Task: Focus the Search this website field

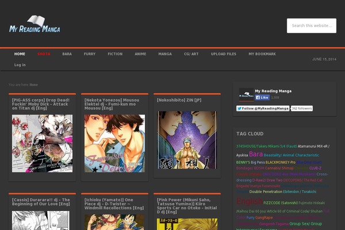Action: click(x=311, y=26)
